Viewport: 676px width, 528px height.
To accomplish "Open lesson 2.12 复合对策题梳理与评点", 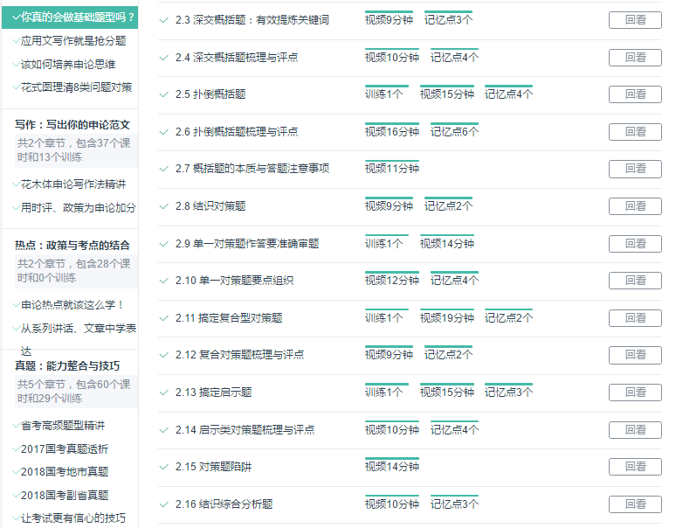I will click(239, 355).
